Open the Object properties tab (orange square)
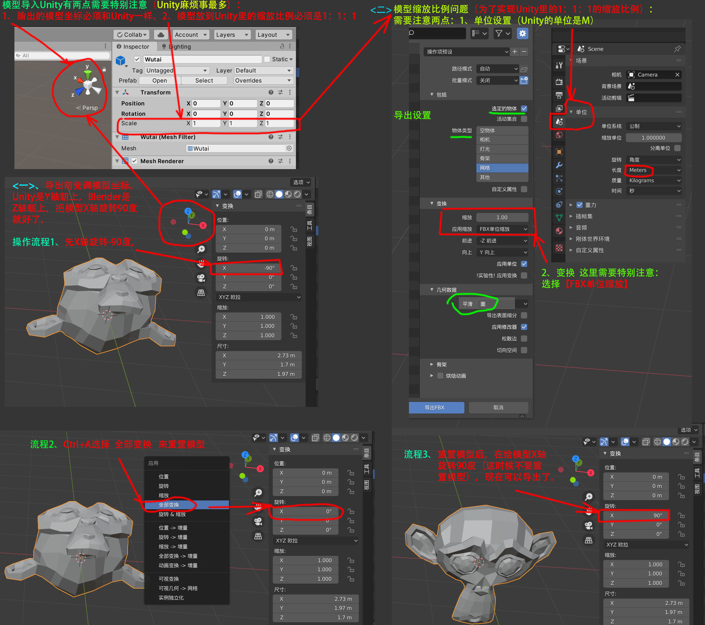Image resolution: width=705 pixels, height=625 pixels. (x=559, y=152)
